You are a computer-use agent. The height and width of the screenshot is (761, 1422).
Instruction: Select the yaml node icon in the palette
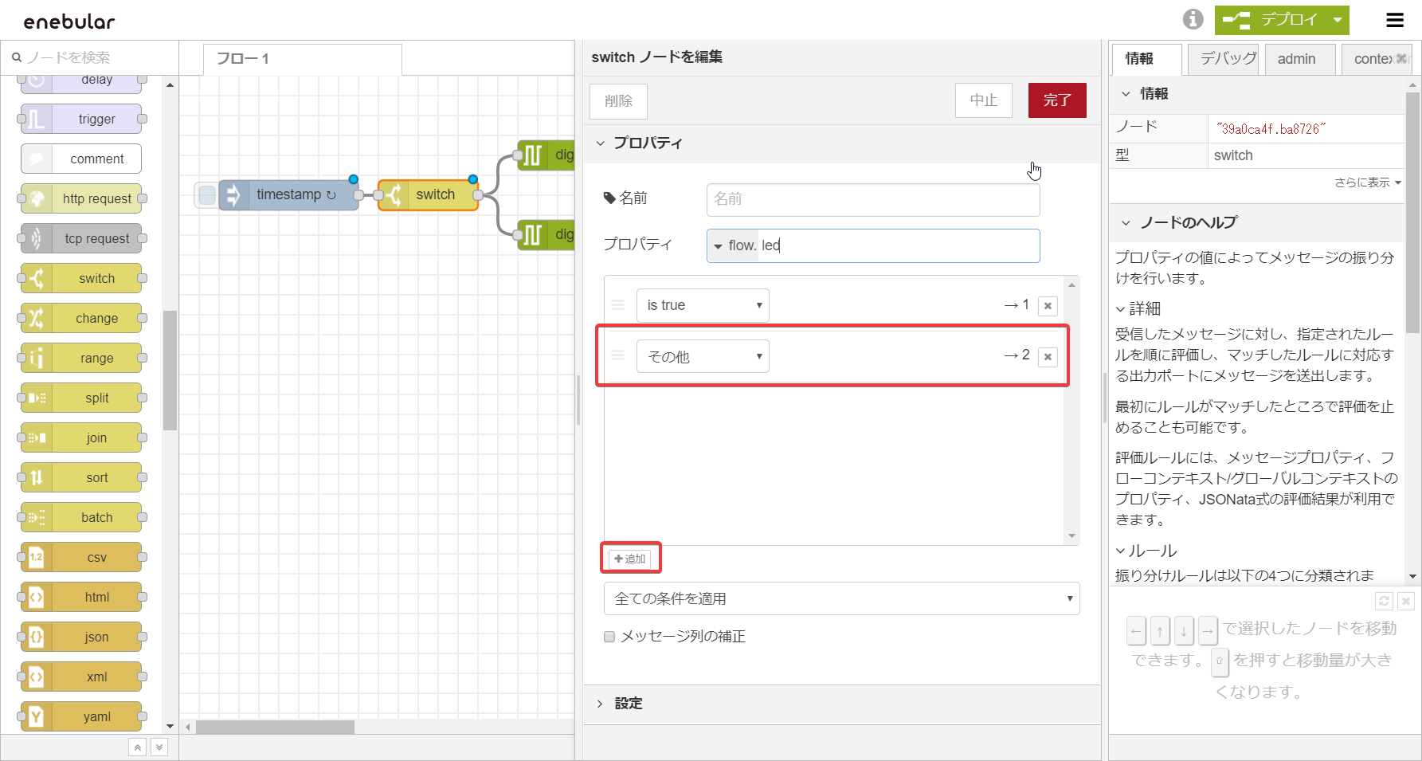pos(37,716)
